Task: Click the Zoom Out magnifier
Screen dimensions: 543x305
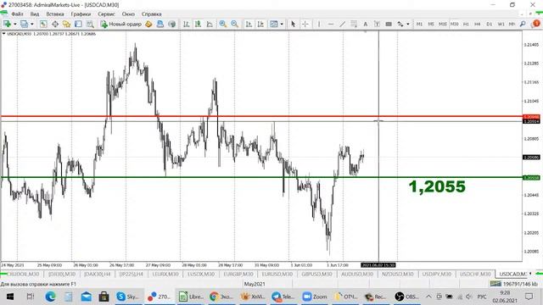Action: tap(234, 24)
